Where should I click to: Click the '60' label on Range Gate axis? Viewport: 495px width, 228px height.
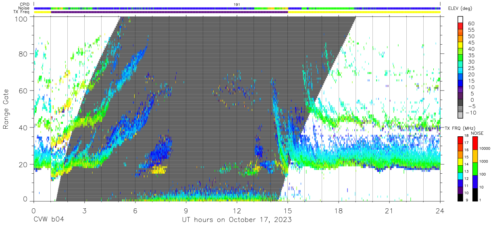pos(24,91)
